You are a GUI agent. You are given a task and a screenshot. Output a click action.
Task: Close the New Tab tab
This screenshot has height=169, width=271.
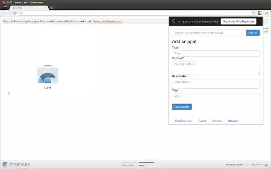[x=45, y=8]
